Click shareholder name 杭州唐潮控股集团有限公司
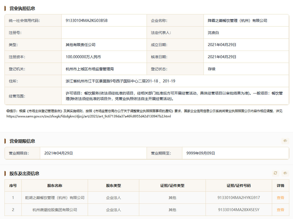The image size is (293, 219). point(55,210)
